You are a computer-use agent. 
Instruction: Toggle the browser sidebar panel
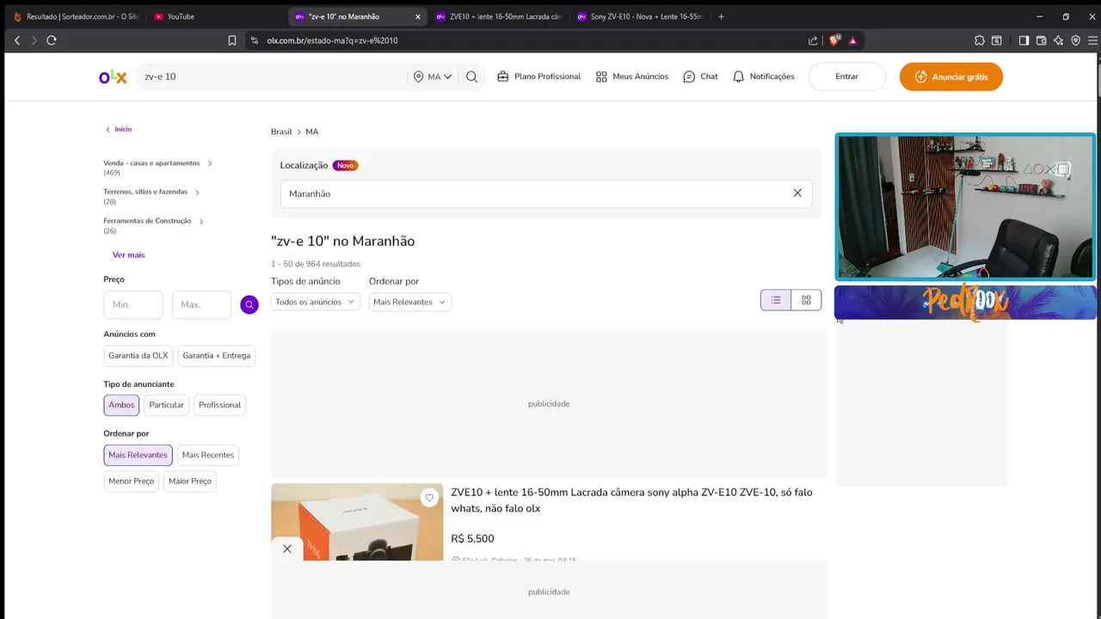(1024, 40)
